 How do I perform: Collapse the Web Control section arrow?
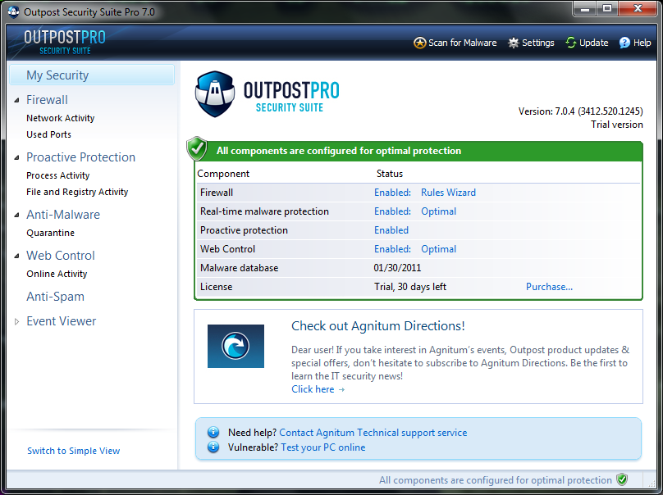coord(17,256)
